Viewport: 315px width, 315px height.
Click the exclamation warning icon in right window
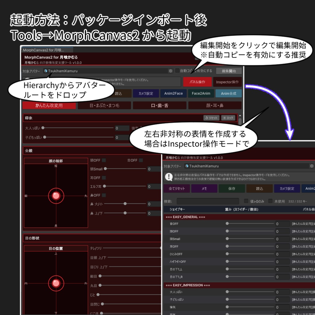(169, 177)
